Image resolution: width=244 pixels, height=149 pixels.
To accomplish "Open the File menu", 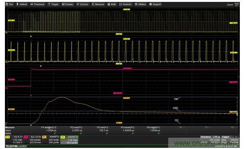I will click(9, 4).
